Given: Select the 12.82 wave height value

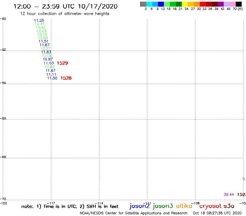Looking at the screenshot, I should [x=50, y=67].
